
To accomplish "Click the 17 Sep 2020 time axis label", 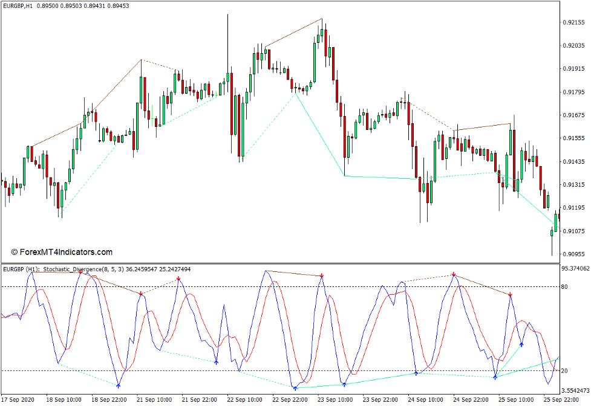I will pos(18,399).
